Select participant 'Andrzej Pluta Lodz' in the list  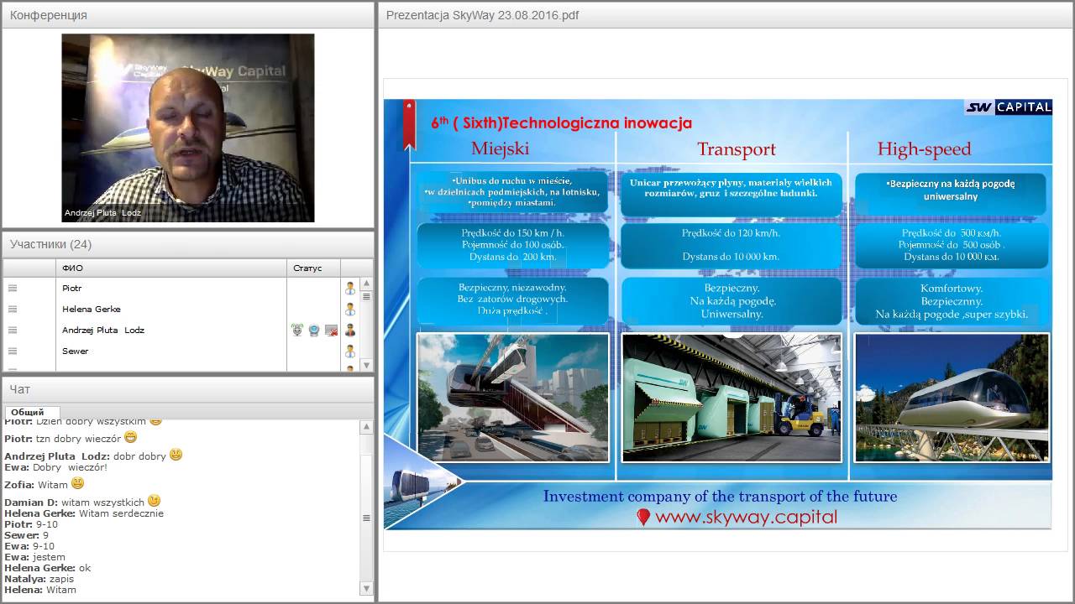click(103, 330)
